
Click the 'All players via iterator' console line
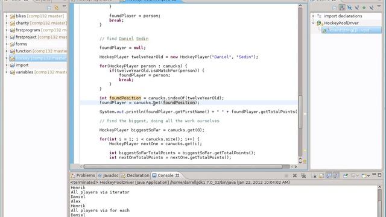point(100,192)
